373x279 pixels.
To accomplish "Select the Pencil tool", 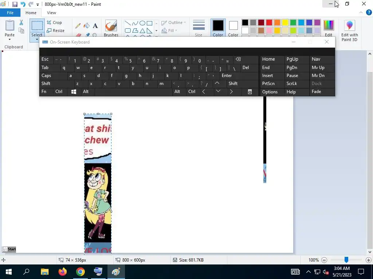I will point(78,26).
